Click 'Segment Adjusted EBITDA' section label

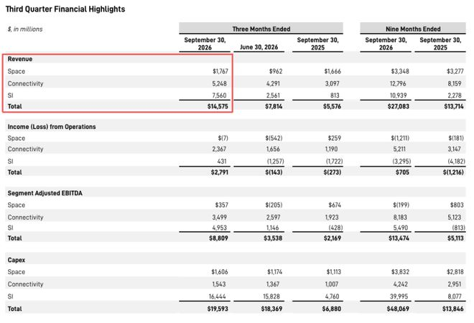[45, 193]
